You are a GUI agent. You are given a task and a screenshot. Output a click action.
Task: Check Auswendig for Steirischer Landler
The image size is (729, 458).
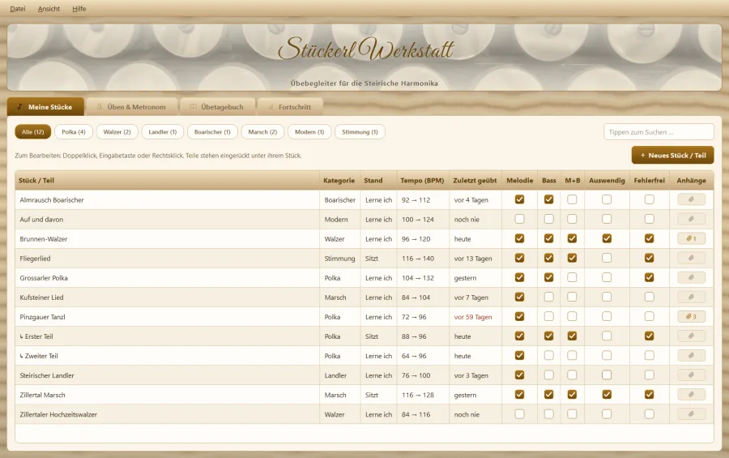click(607, 375)
